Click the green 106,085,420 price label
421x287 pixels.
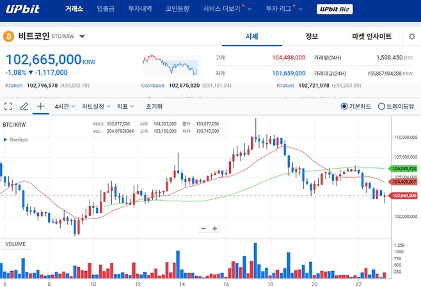pyautogui.click(x=402, y=169)
